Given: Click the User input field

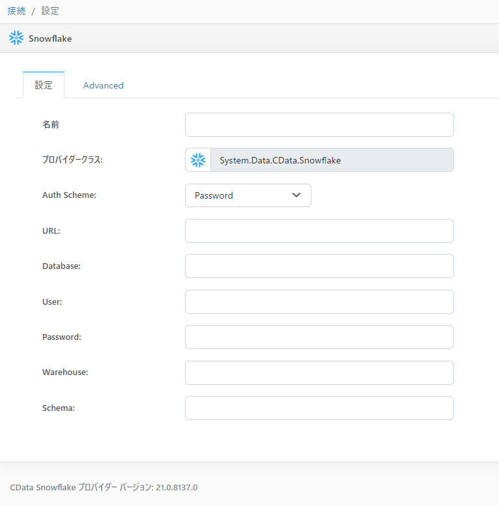Looking at the screenshot, I should 319,302.
